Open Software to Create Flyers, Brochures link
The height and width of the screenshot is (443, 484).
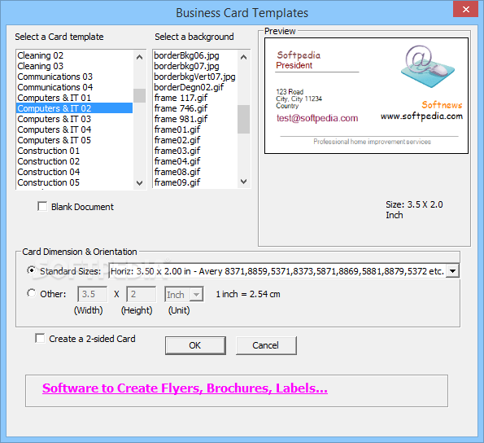(185, 388)
